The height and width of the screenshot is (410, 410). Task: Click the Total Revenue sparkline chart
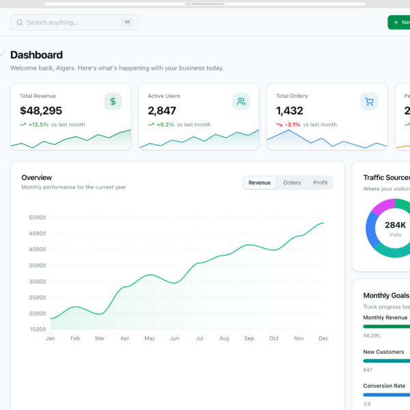pyautogui.click(x=71, y=139)
